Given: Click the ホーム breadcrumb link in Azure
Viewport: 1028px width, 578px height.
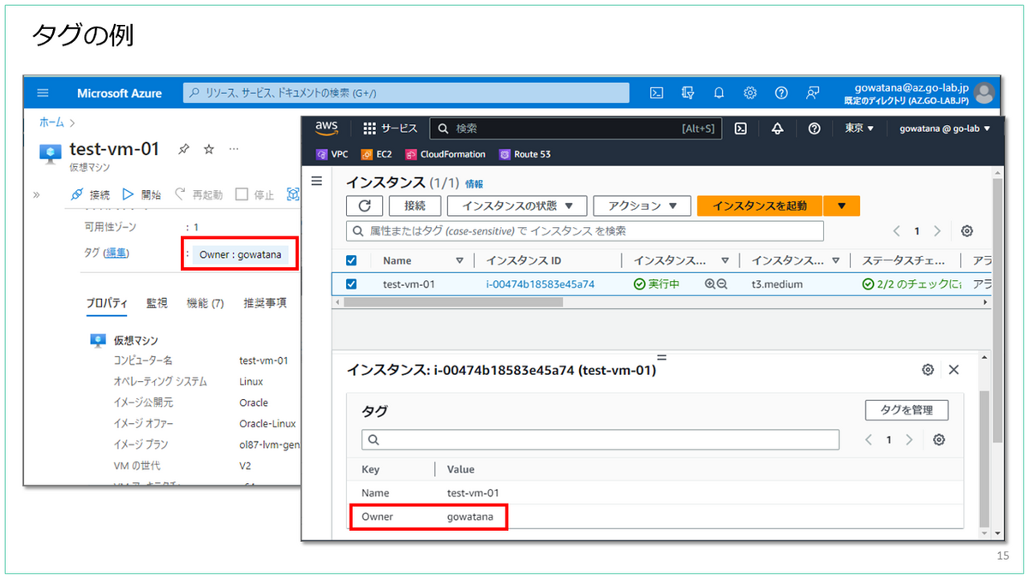Looking at the screenshot, I should tap(51, 122).
